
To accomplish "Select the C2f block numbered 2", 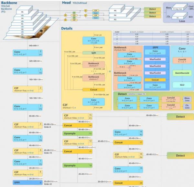I will click(x=27, y=89).
